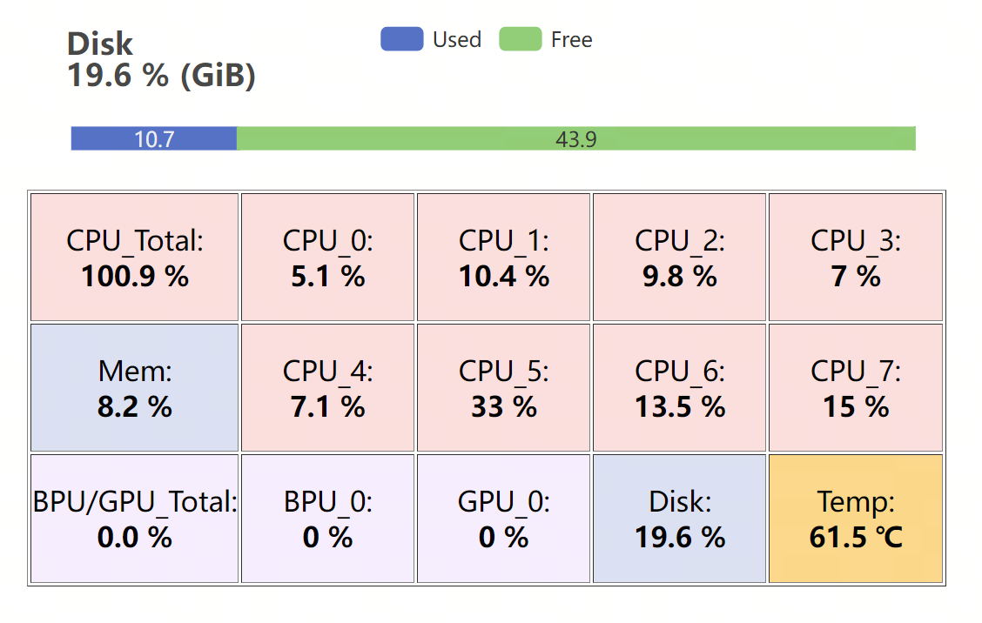Click the CPU_4 usage tile
Screen dimensions: 982x623
click(x=327, y=387)
